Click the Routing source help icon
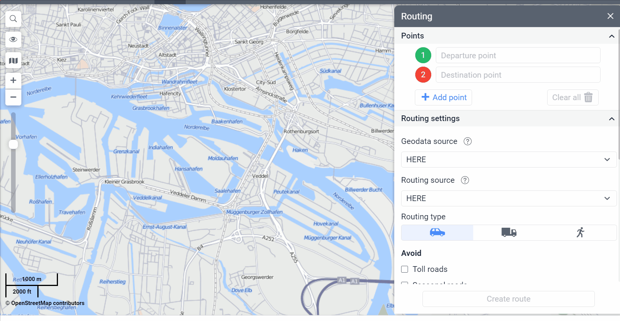 pos(465,180)
